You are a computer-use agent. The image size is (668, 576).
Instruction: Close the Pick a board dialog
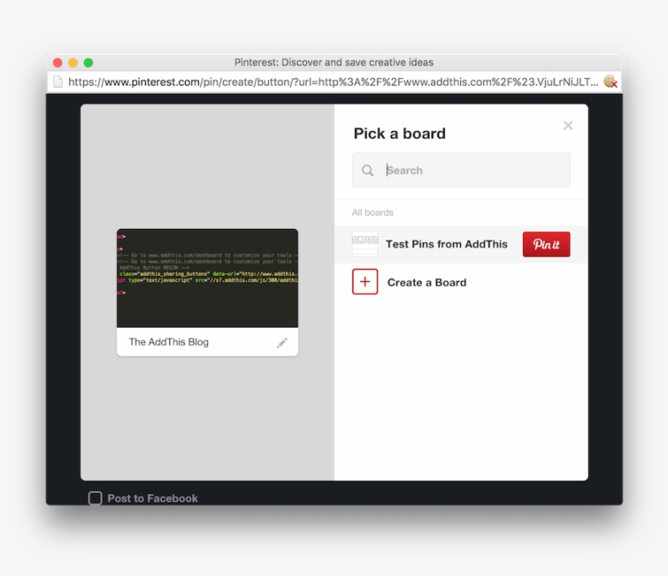point(568,125)
